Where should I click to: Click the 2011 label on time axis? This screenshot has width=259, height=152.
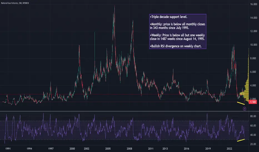pos(151,149)
